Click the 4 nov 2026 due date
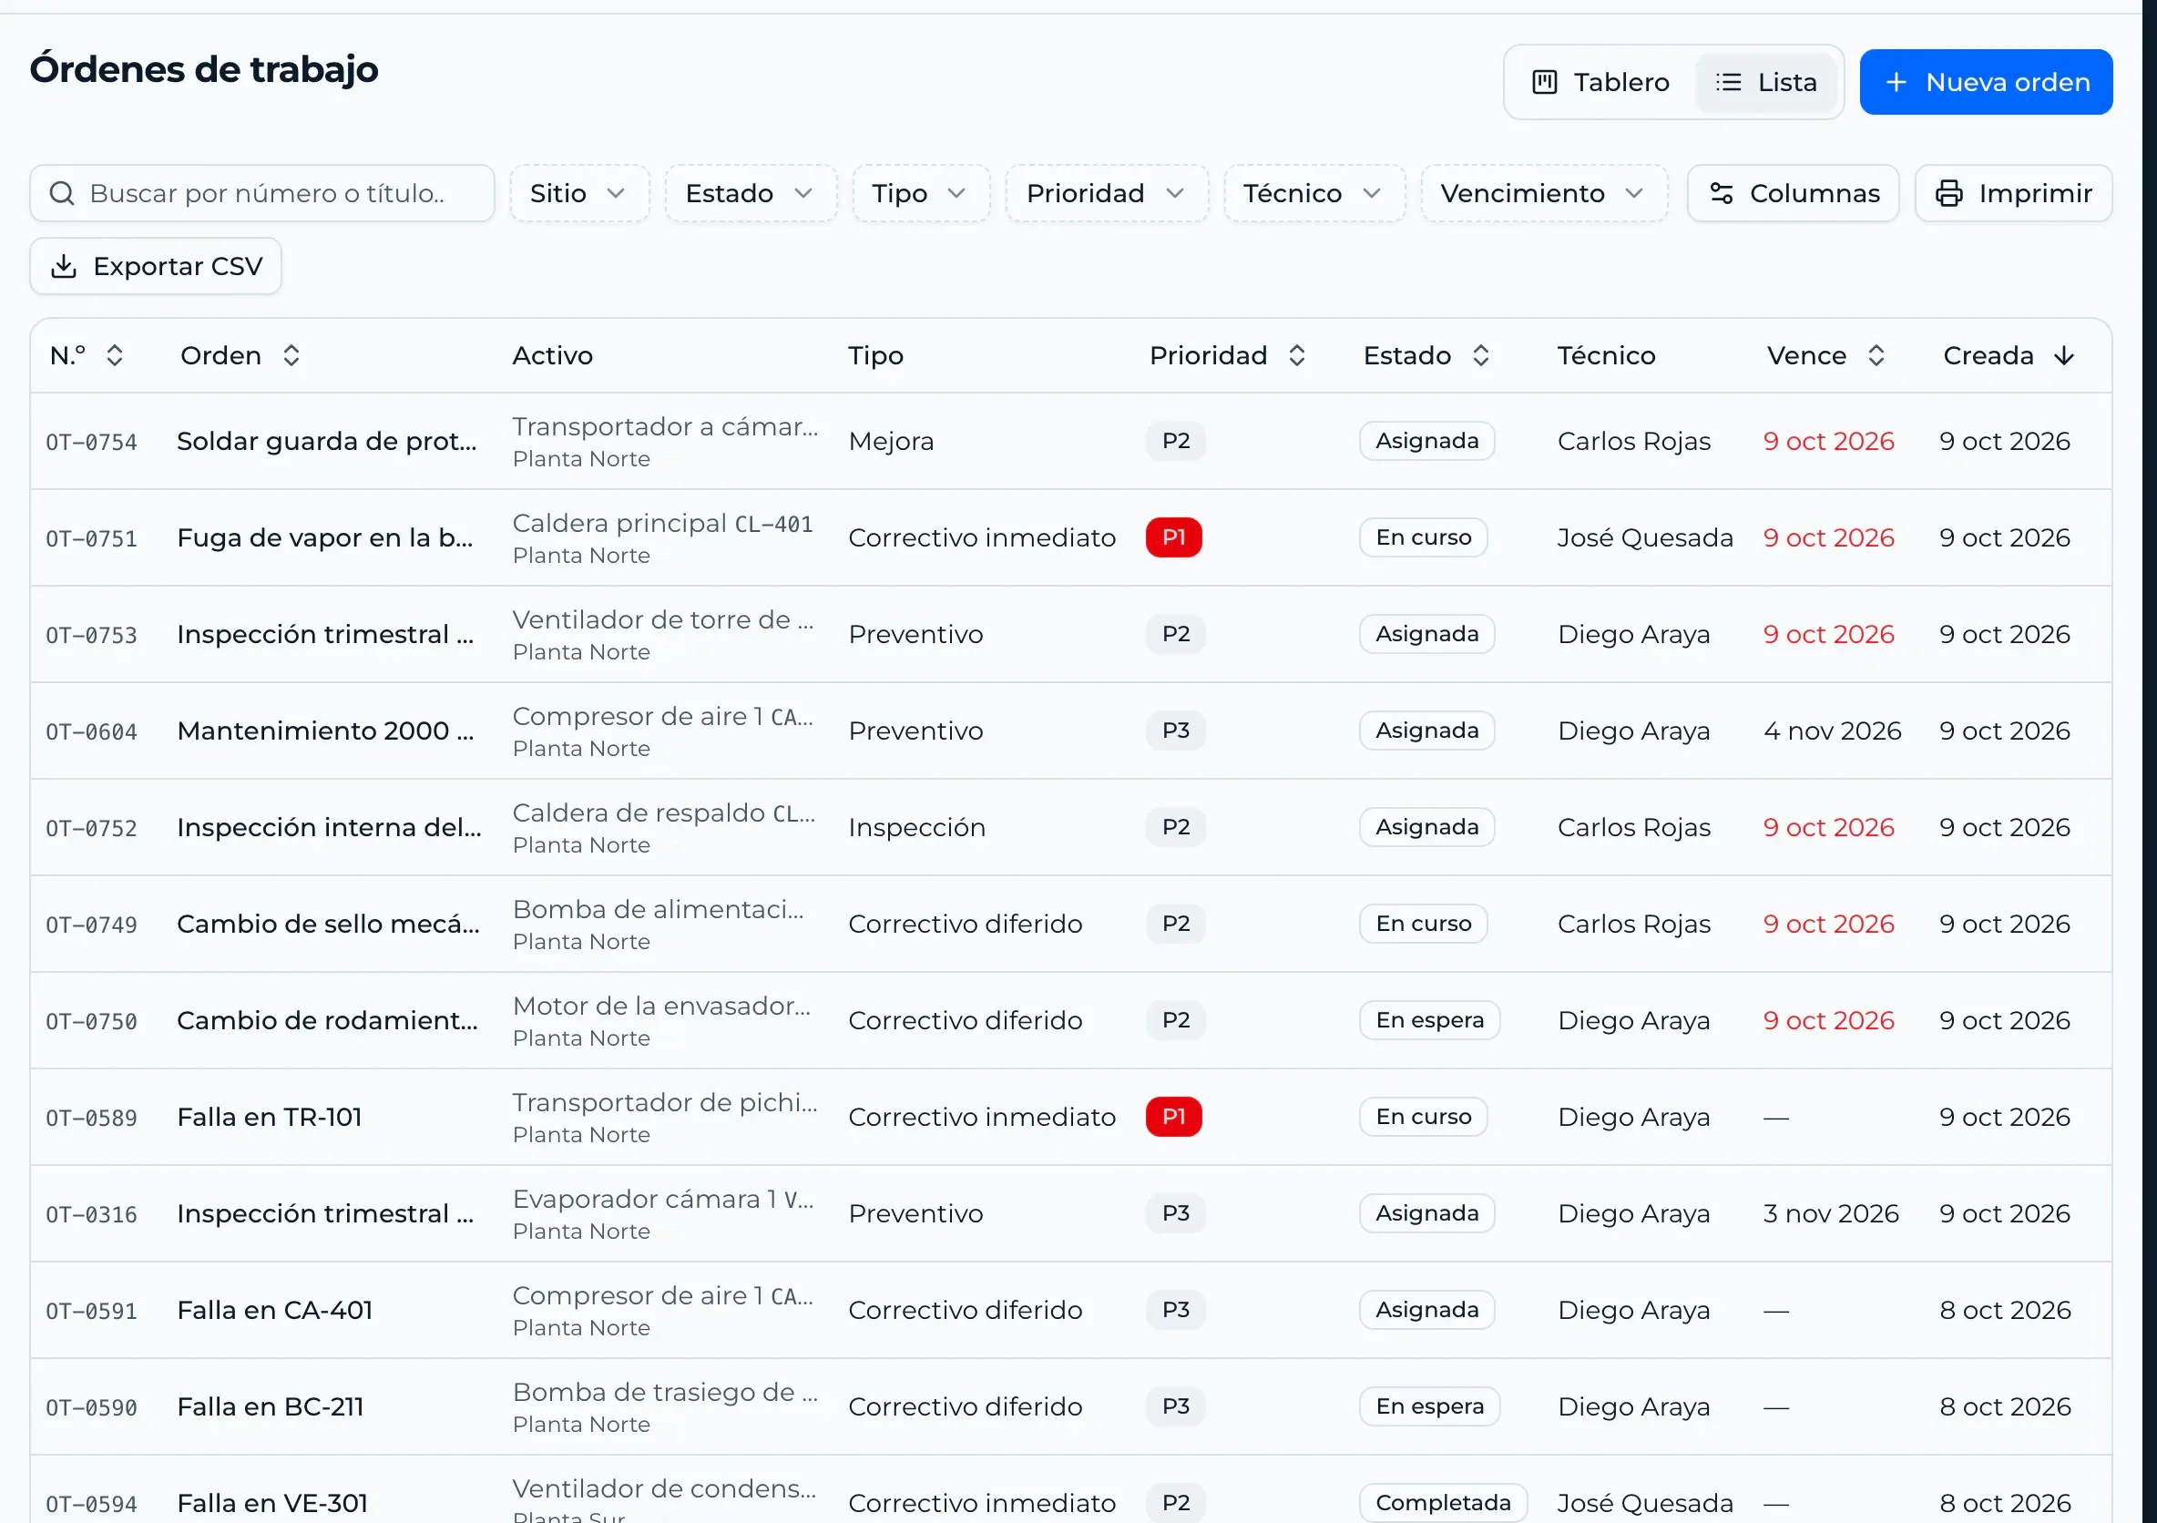 pos(1832,731)
